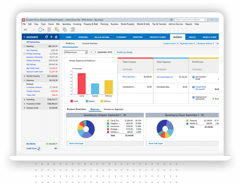Screen dimensions: 240x183
Task: Open the Business Actions dropdown
Action: coord(206,44)
